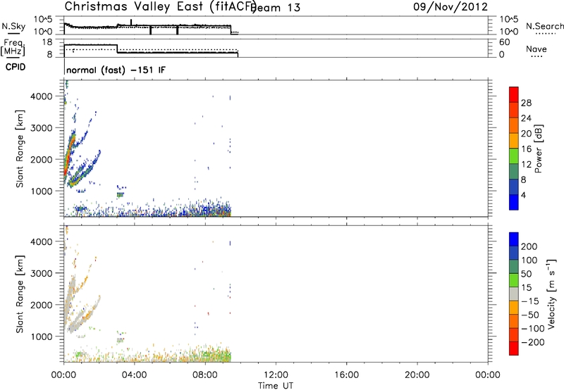Click the Freq. [MHz] axis label

coord(13,47)
